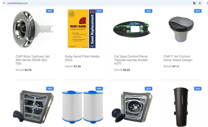
Task: Click SALE badge on Cal Spas card
Action: click(148, 11)
